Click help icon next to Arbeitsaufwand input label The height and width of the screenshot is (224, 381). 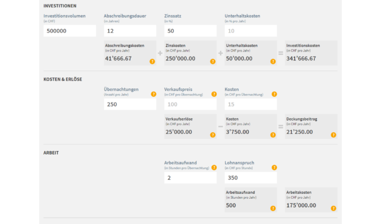tap(213, 167)
